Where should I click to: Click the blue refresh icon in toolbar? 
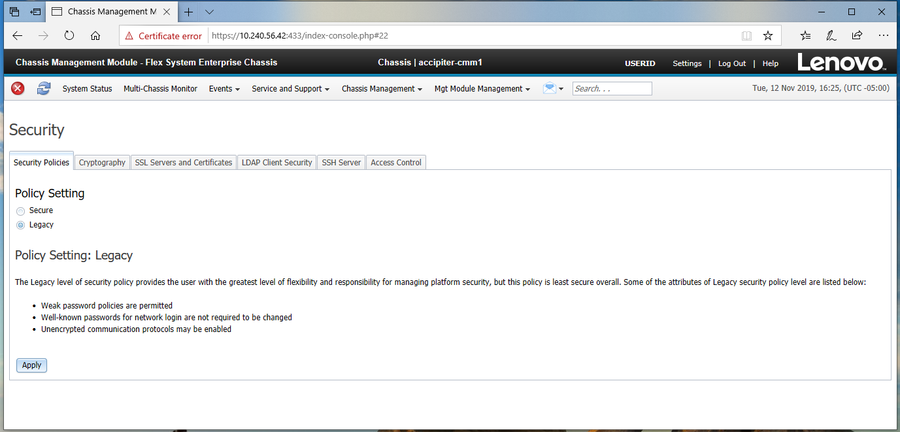pyautogui.click(x=44, y=88)
